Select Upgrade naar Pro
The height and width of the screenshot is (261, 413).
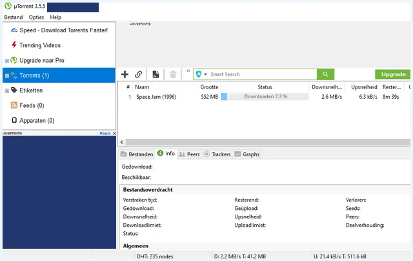(42, 60)
